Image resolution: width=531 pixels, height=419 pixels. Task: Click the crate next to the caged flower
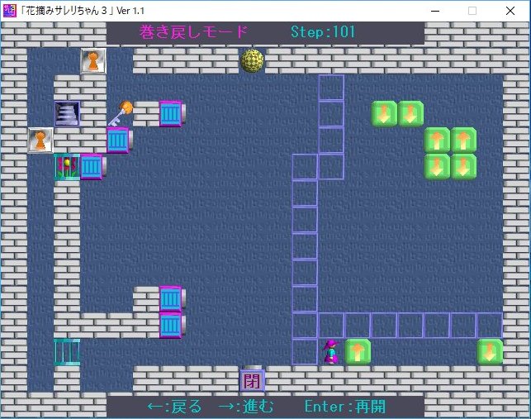[x=92, y=166]
